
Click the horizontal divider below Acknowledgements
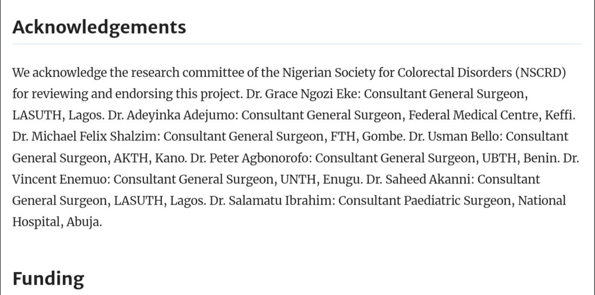tap(297, 44)
